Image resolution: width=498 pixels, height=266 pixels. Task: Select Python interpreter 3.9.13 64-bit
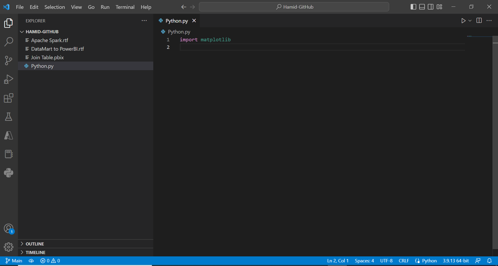[x=456, y=261]
